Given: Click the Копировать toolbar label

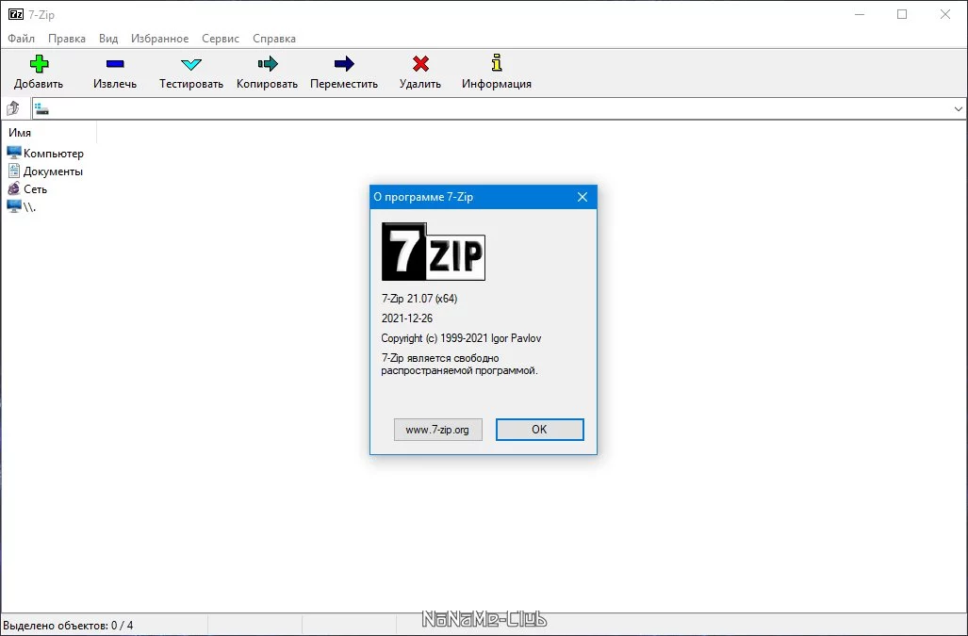Looking at the screenshot, I should pyautogui.click(x=268, y=84).
